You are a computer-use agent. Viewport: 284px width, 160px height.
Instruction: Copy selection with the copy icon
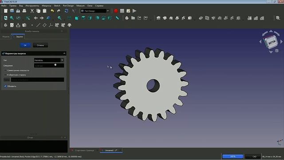coord(38,11)
